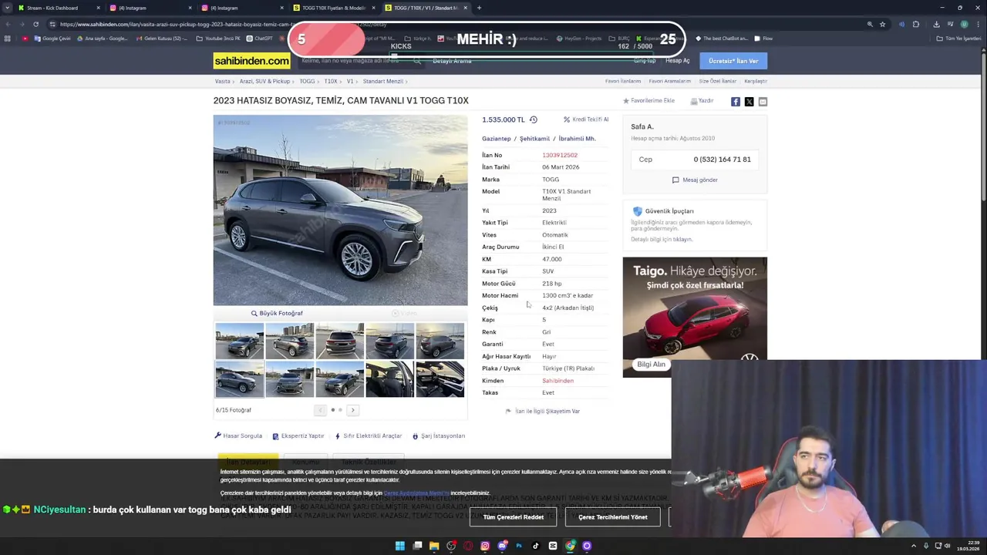
Task: Click Ücretsiz İlan Ver button
Action: [733, 61]
